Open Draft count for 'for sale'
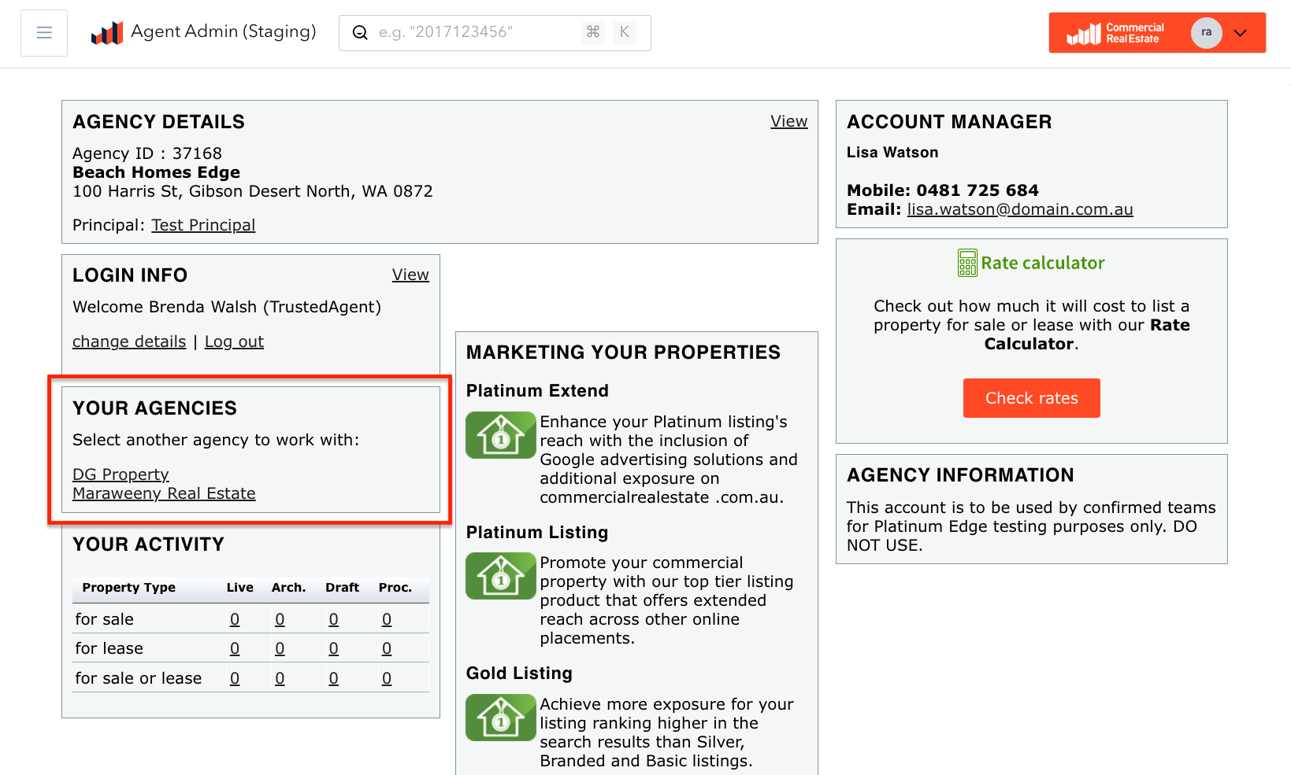The image size is (1291, 775). pyautogui.click(x=333, y=619)
